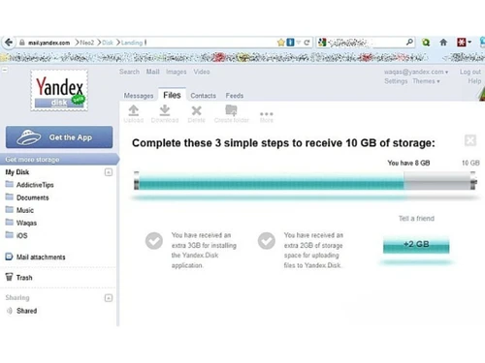The width and height of the screenshot is (485, 363).
Task: Close the storage steps panel
Action: pos(470,140)
